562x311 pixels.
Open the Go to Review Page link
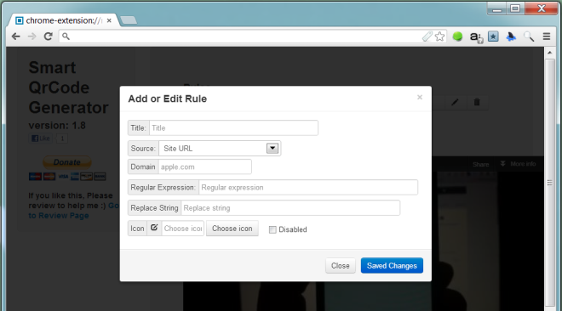pyautogui.click(x=74, y=211)
